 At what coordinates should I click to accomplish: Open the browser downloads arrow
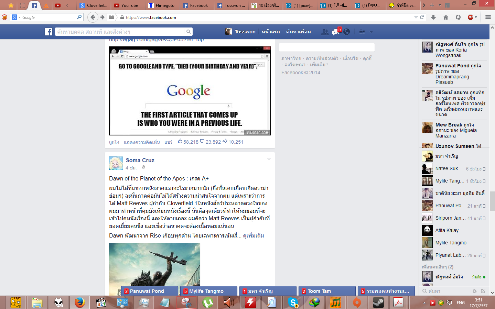tap(433, 17)
